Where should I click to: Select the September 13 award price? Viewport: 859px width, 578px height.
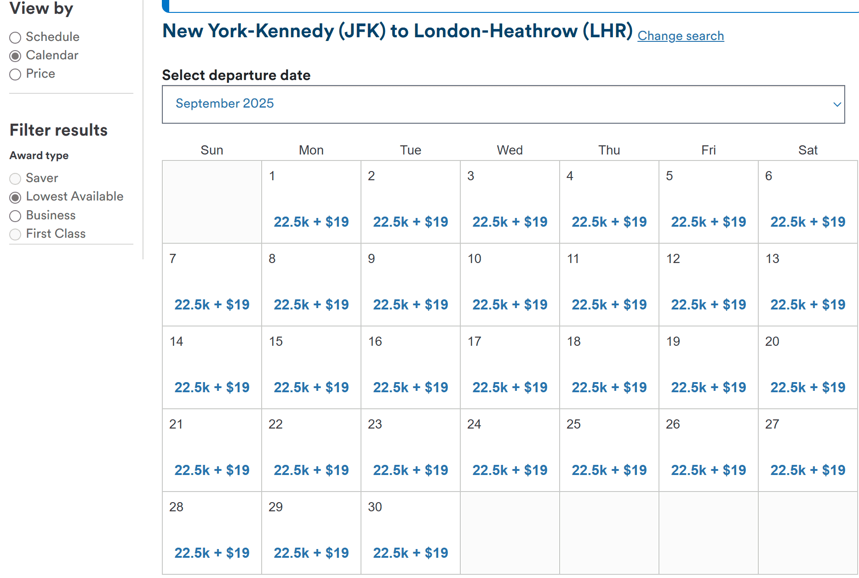807,304
